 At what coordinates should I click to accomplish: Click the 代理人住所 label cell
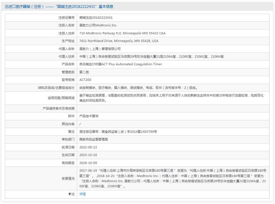click(x=41, y=56)
